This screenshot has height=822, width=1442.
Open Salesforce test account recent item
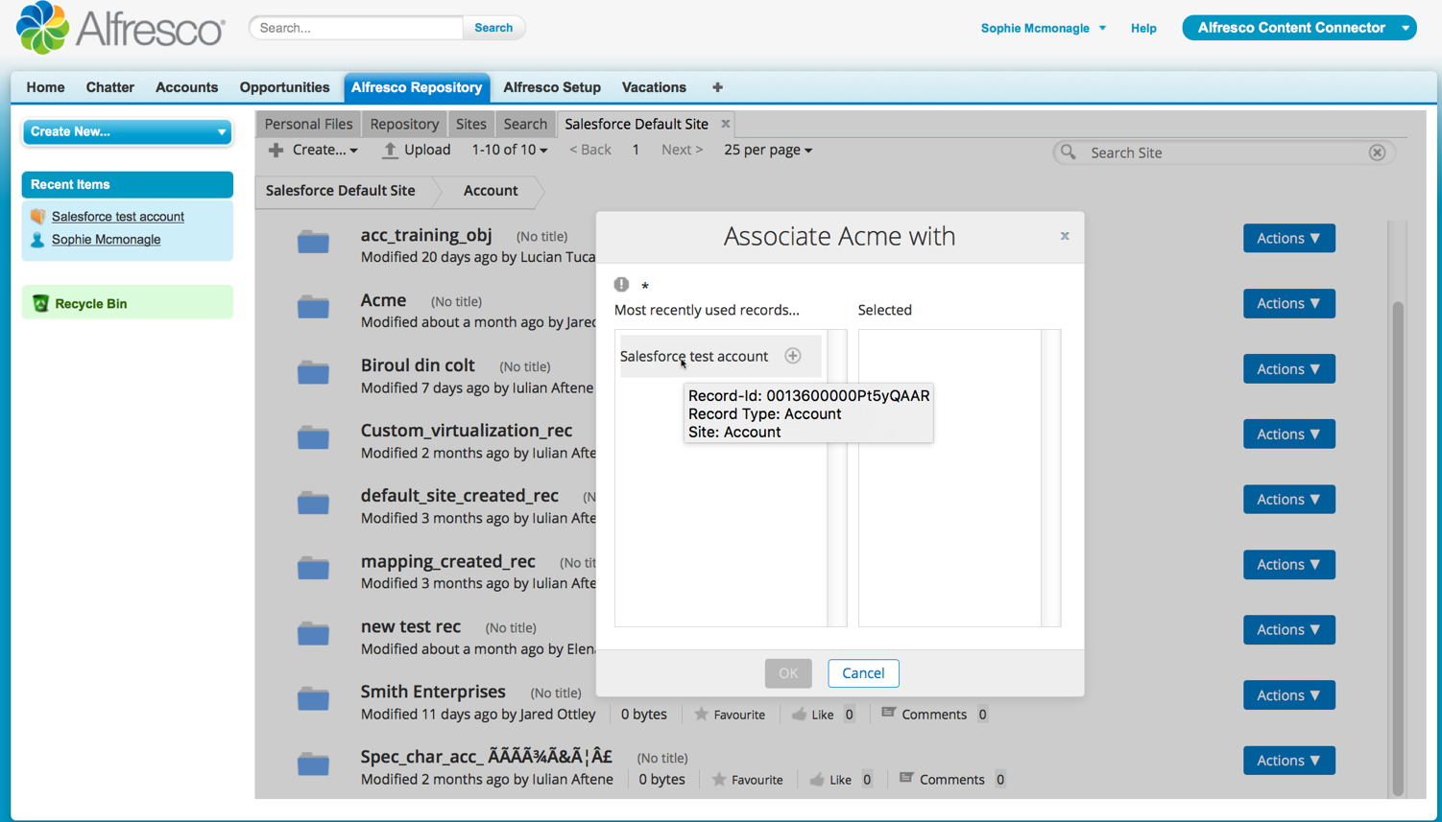coord(117,217)
